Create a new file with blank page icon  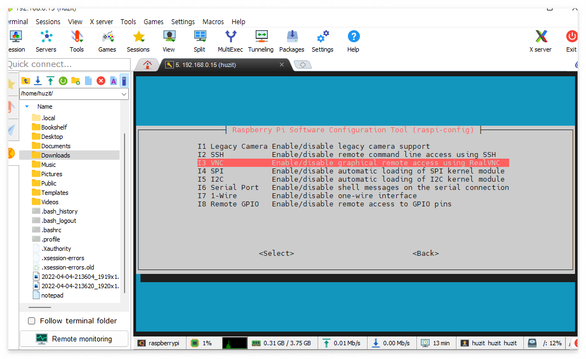88,81
